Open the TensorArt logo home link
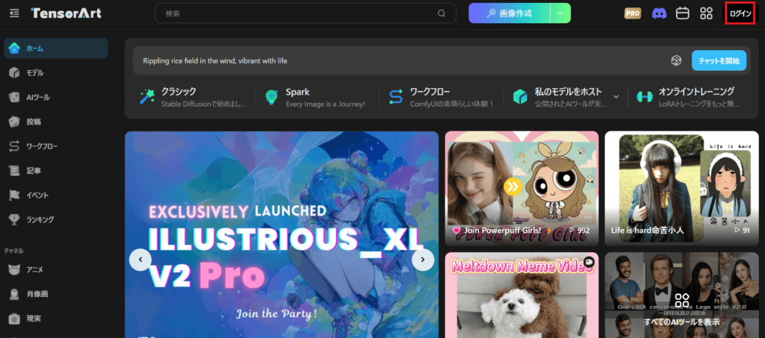 tap(66, 13)
